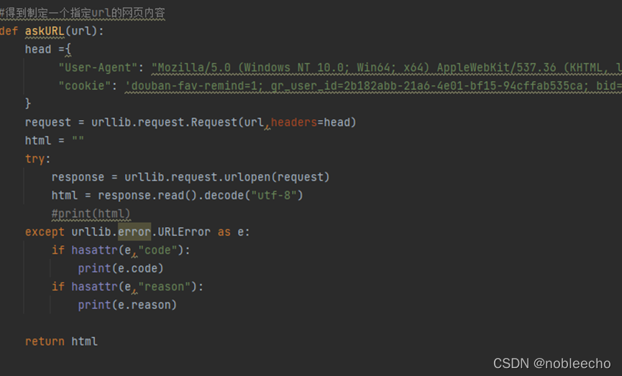Click the "User-Agent" dictionary key
The width and height of the screenshot is (622, 376).
[x=98, y=68]
